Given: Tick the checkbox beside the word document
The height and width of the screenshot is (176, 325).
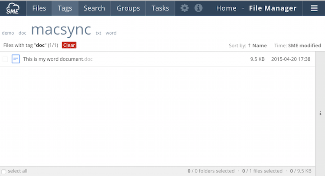Looking at the screenshot, I should (x=5, y=59).
